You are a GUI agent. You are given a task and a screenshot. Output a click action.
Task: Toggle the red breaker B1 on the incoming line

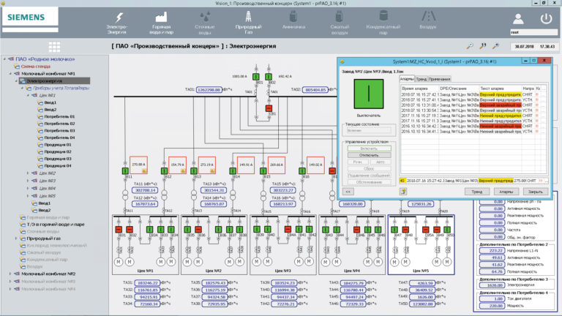[269, 108]
